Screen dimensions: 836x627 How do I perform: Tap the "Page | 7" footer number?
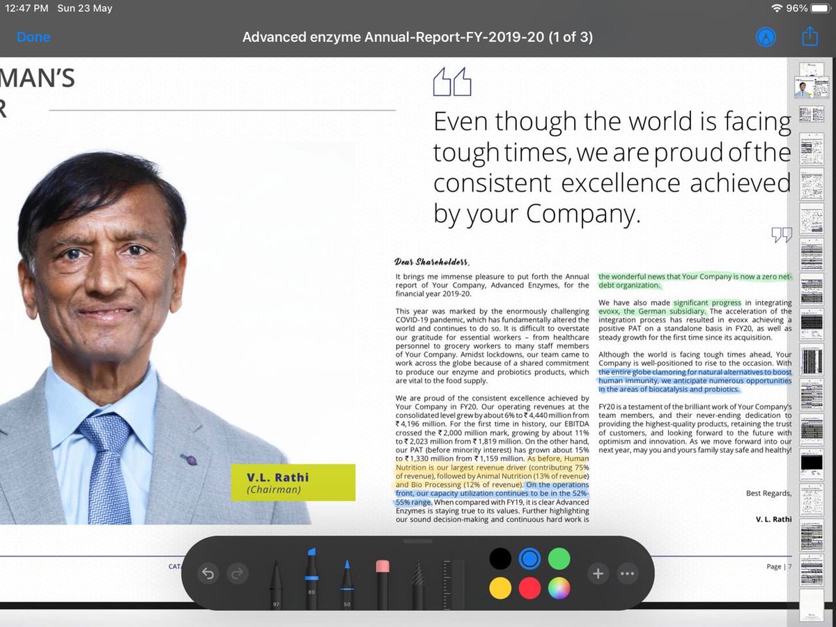(x=779, y=566)
